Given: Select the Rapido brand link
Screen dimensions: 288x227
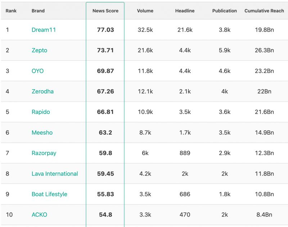Looking at the screenshot, I should point(41,112).
